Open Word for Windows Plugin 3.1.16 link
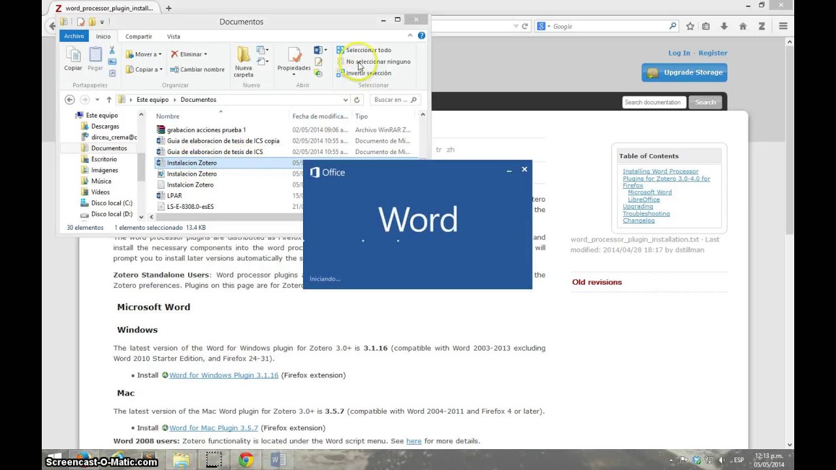Screen dimensions: 836x470 coord(223,375)
